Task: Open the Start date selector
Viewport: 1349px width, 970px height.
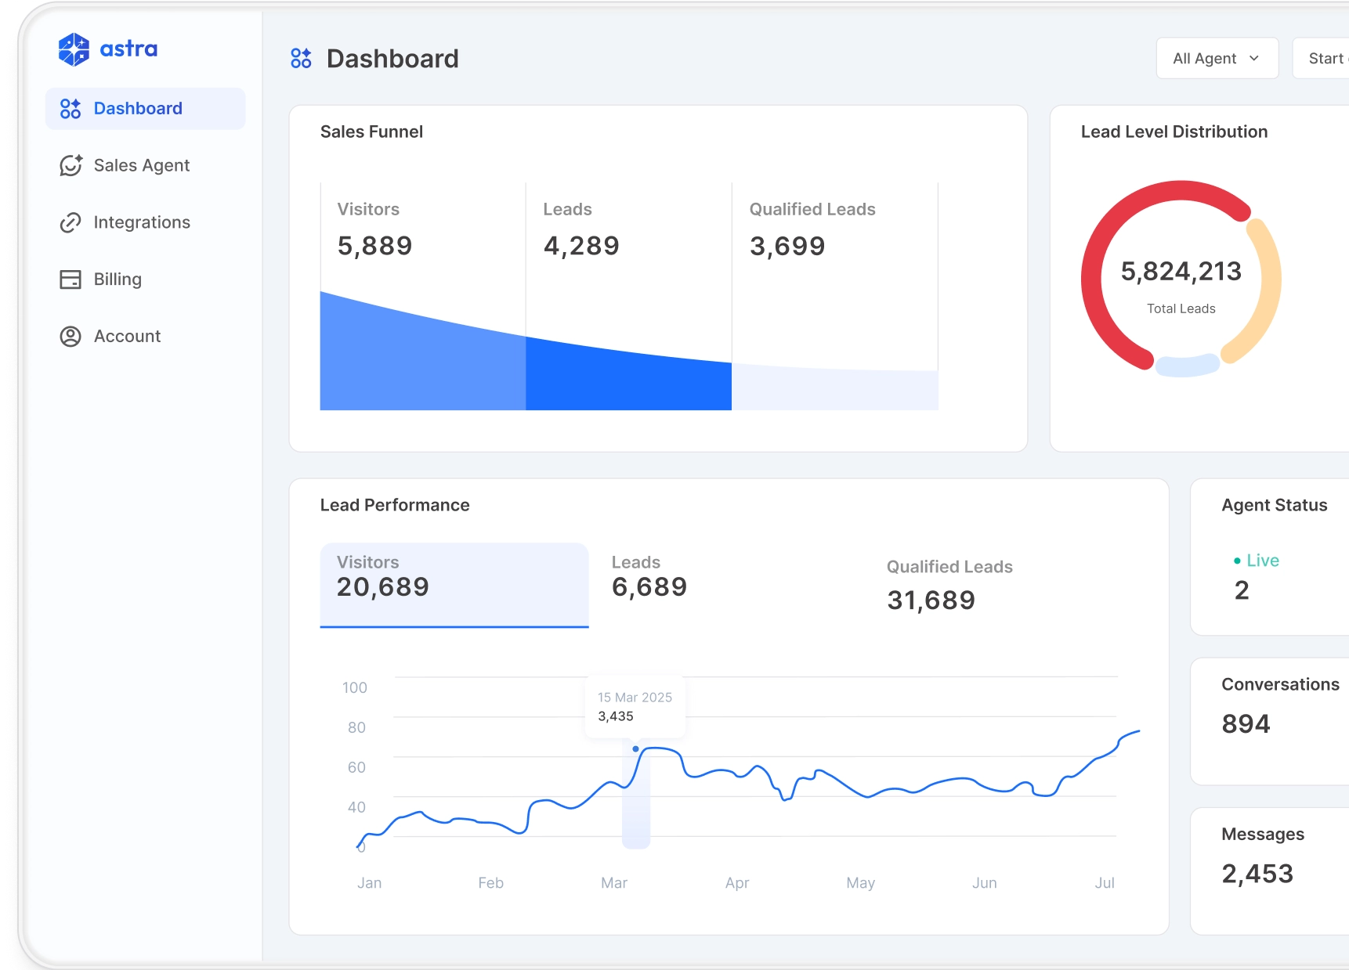Action: coord(1324,59)
